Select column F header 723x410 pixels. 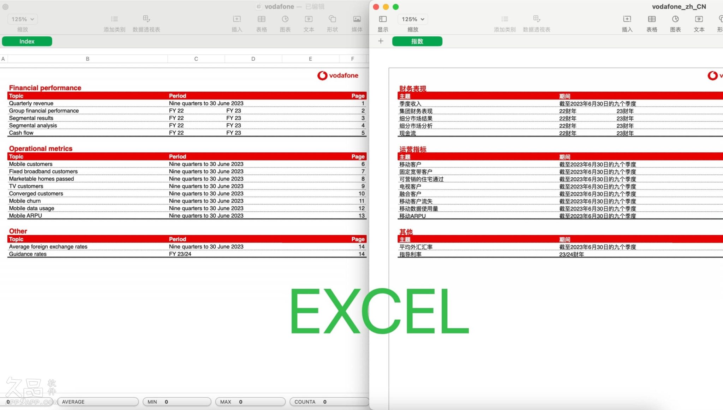352,59
